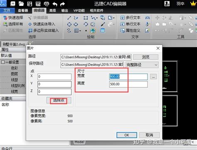Print the drawing using the printer icon

(47, 4)
